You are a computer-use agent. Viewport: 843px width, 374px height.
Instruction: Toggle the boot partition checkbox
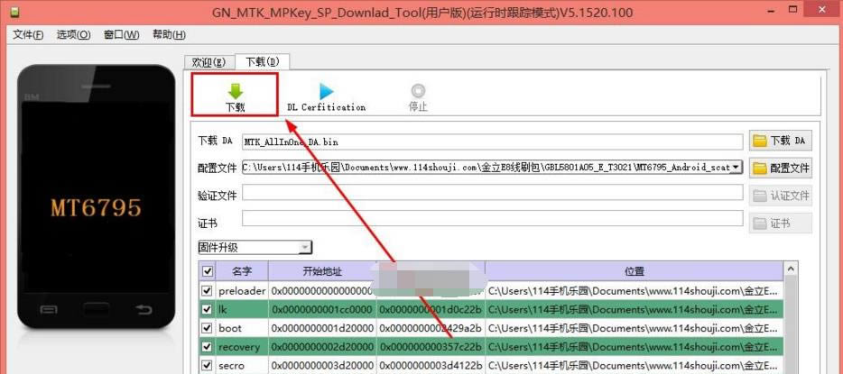(208, 328)
